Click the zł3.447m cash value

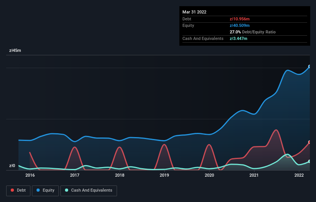click(238, 38)
